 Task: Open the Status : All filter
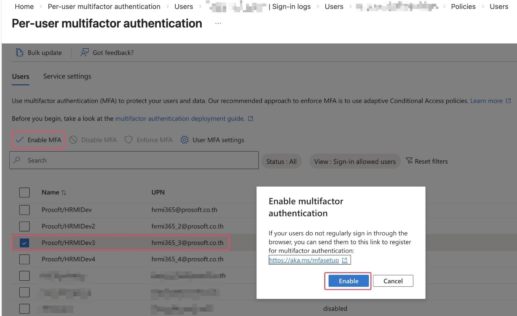[281, 162]
